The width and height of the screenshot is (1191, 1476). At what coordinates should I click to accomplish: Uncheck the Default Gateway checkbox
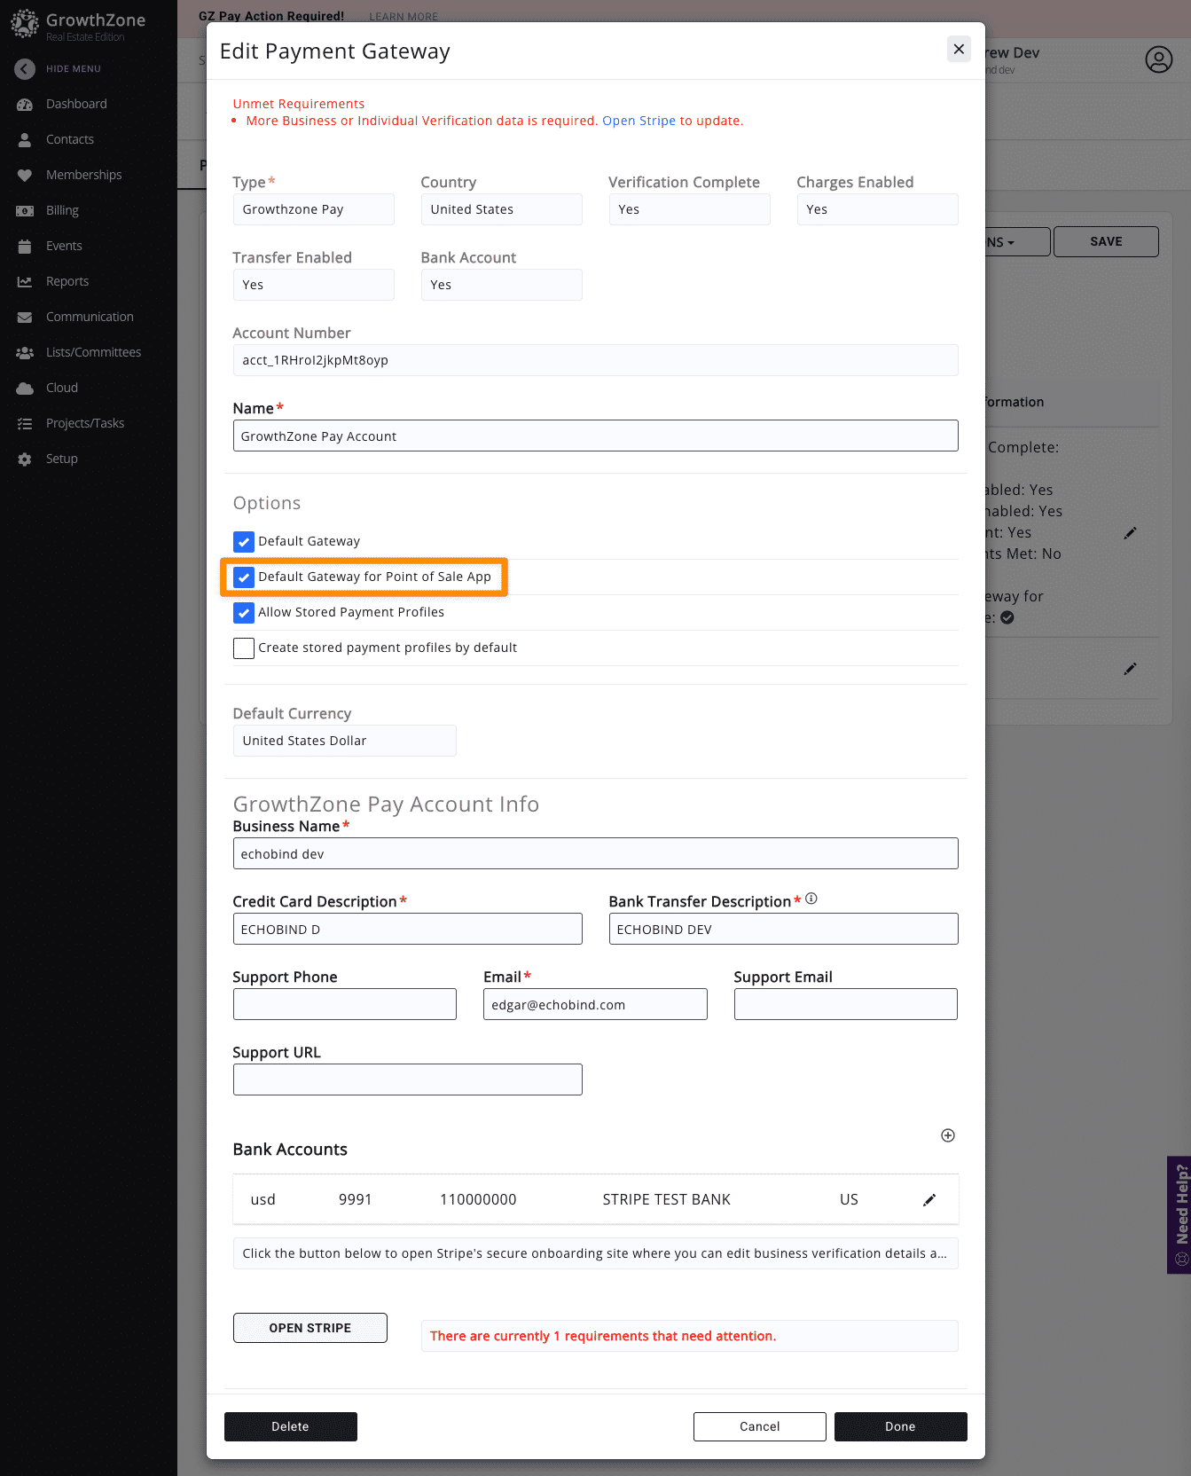(x=244, y=542)
